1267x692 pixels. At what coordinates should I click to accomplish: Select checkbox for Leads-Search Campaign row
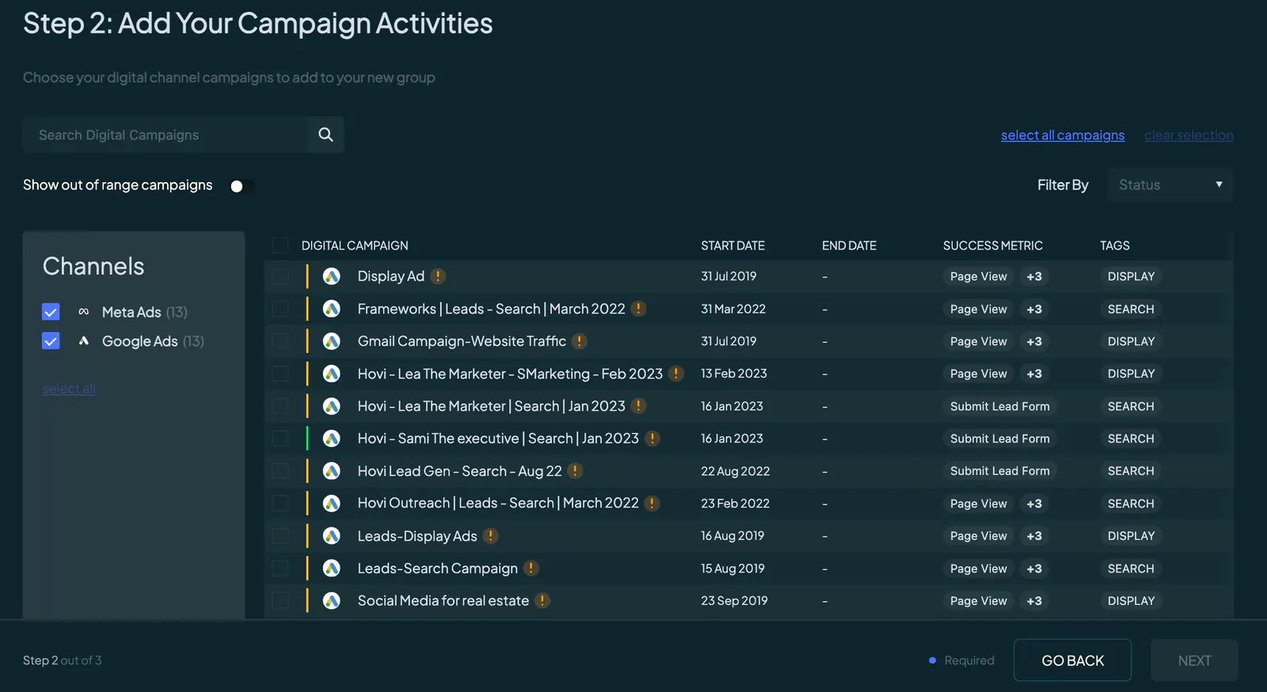[x=280, y=568]
